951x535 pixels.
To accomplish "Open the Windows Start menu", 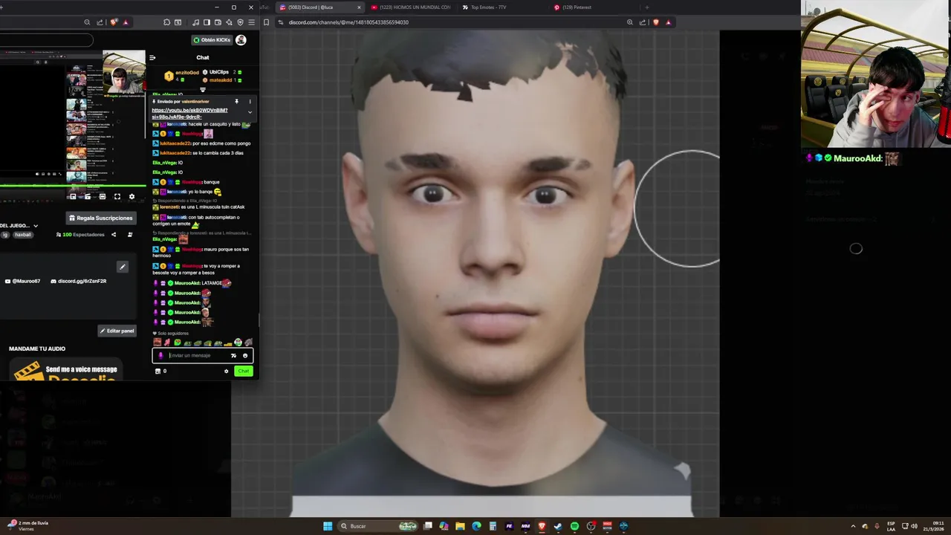I will [328, 526].
